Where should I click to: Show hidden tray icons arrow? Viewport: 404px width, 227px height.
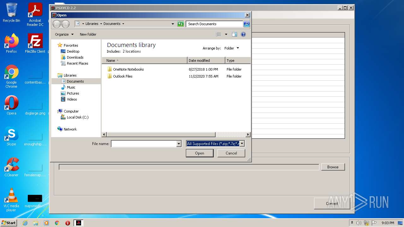tap(352, 223)
